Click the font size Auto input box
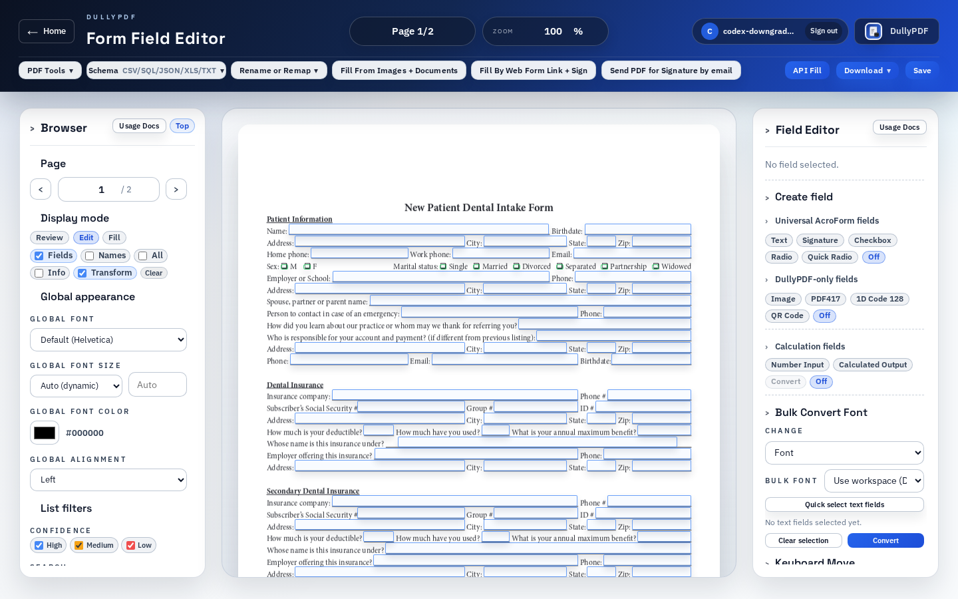Screen dimensions: 958x599 pos(158,385)
